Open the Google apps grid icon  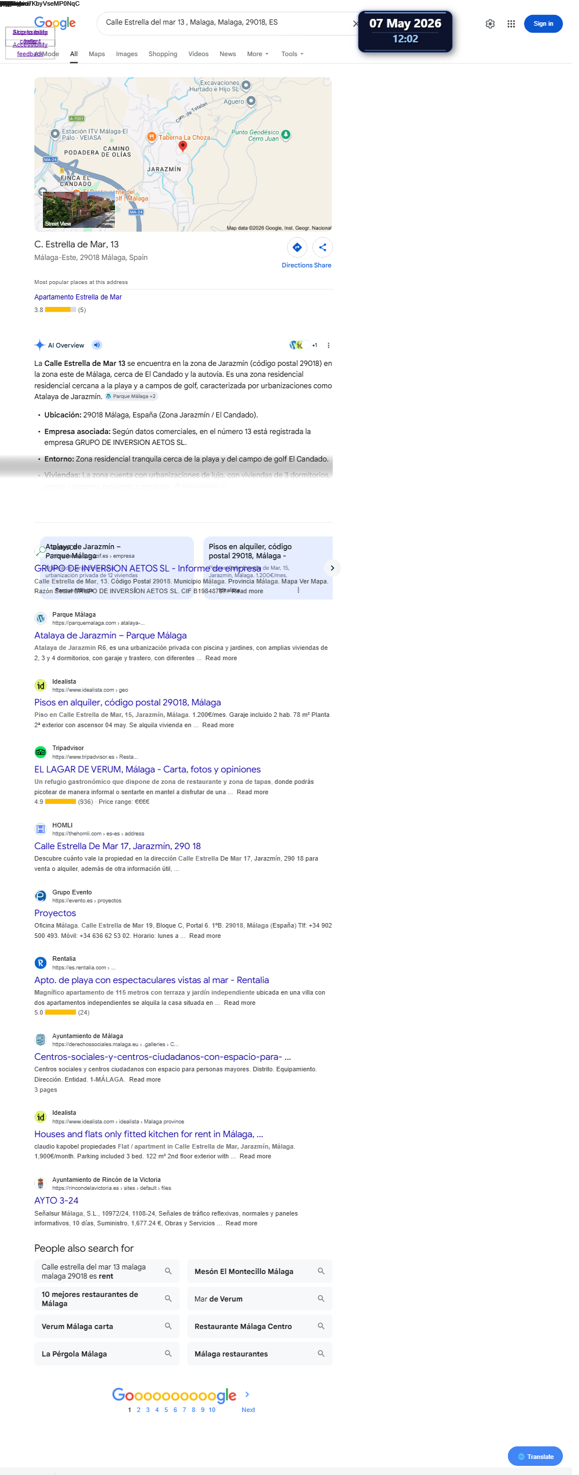pos(511,24)
